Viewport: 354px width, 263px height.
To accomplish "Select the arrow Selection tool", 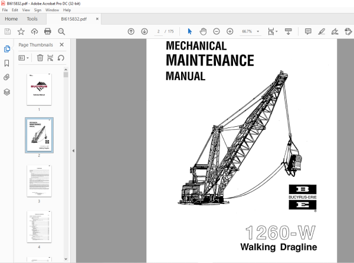I will 189,31.
